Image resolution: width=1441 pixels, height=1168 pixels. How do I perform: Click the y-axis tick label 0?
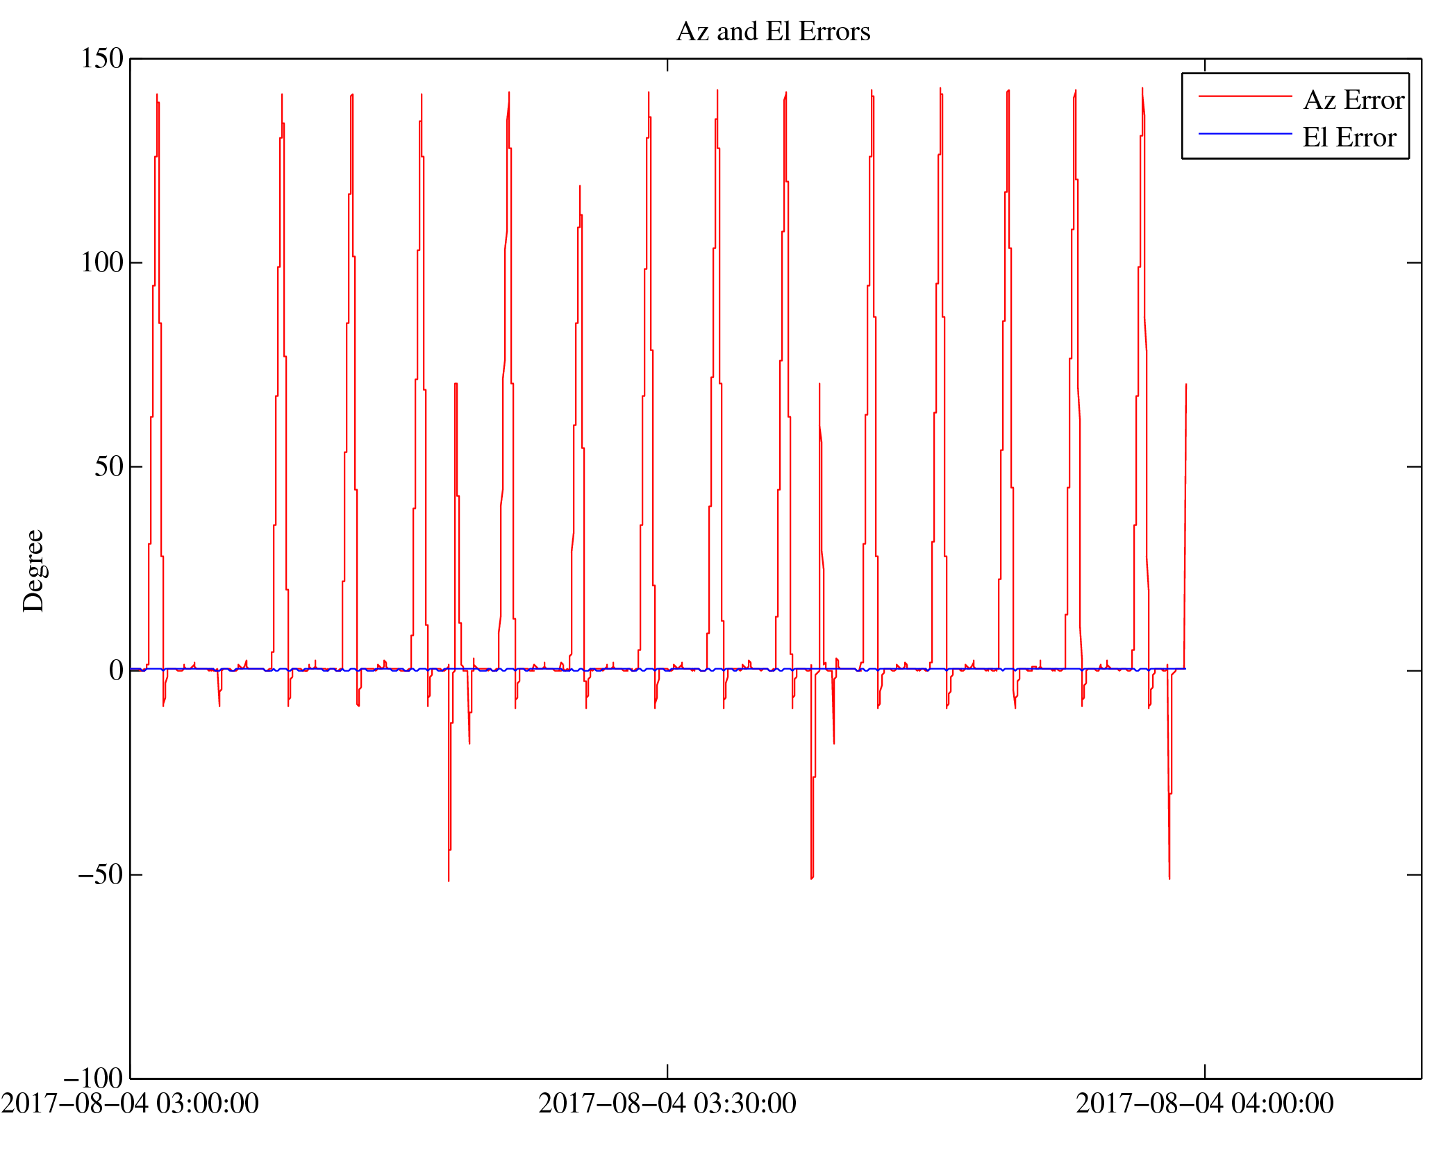117,670
